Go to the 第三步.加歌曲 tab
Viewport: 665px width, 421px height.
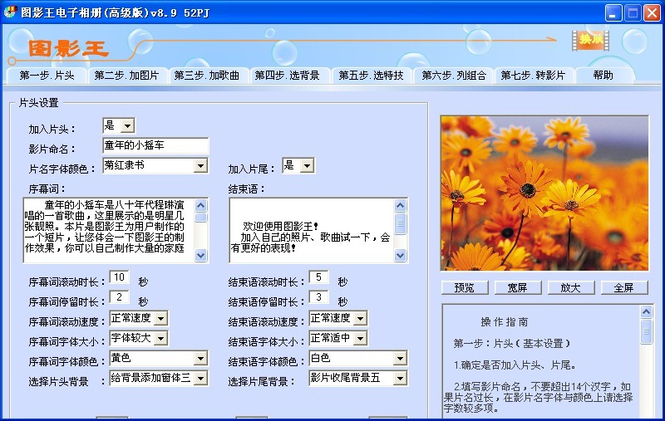coord(207,76)
